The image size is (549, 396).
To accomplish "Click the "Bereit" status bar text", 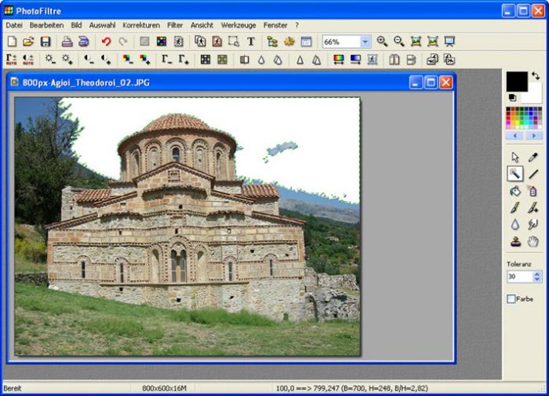I will [12, 388].
